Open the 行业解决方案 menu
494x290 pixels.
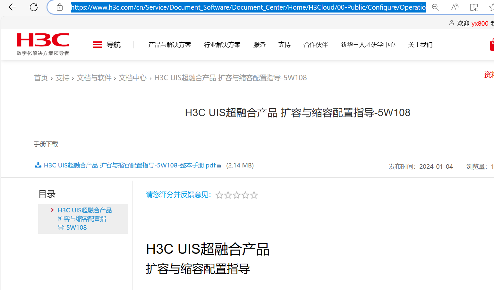[x=222, y=45]
